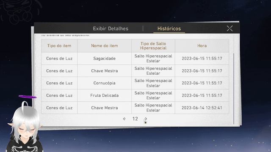Click Salto Hiperespacial Estelar in Sagacidade row
The width and height of the screenshot is (271, 152).
pyautogui.click(x=153, y=58)
